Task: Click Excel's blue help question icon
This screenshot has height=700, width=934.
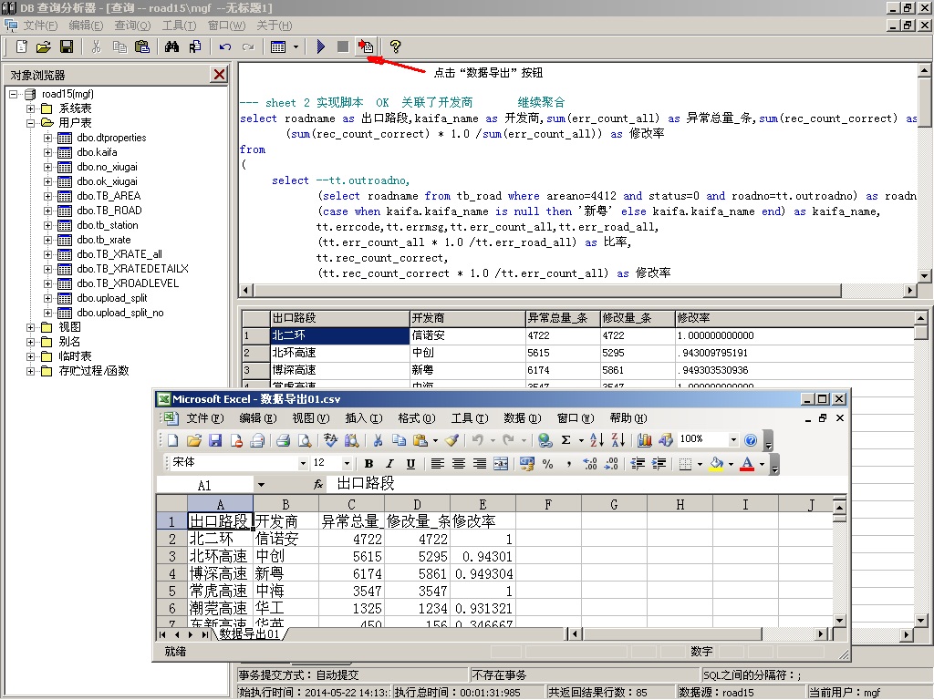Action: click(x=751, y=440)
